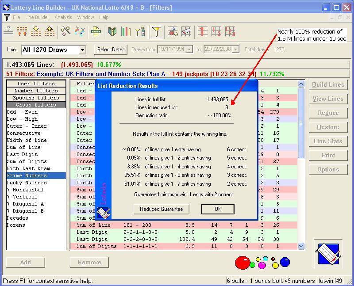This screenshot has height=286, width=354.
Task: Open the All 1270 Draws dropdown
Action: (x=82, y=50)
